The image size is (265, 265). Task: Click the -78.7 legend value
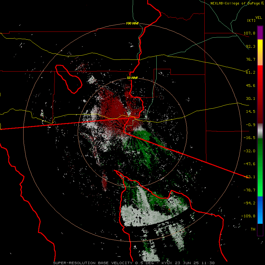coord(249,190)
